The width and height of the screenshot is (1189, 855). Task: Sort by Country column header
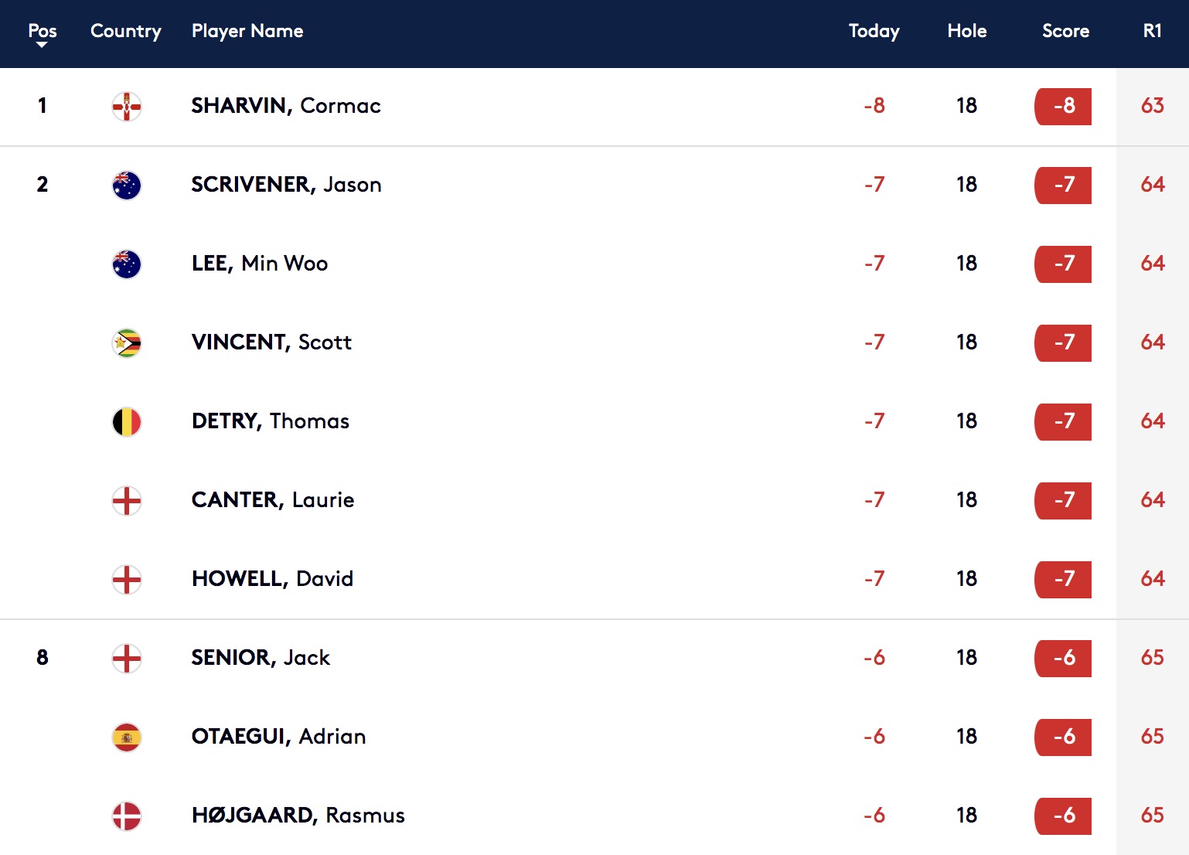point(126,31)
